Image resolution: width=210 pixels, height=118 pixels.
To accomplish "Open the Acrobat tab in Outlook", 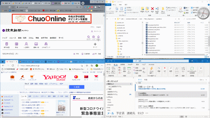I will click(151, 65).
